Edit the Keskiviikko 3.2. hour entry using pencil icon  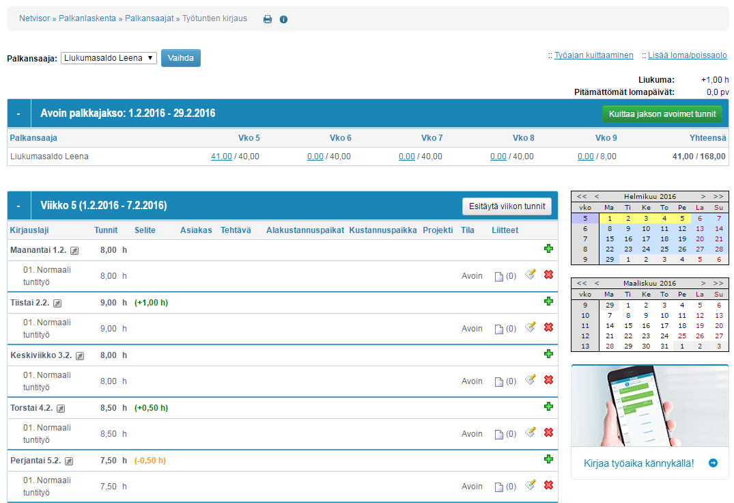(x=530, y=380)
